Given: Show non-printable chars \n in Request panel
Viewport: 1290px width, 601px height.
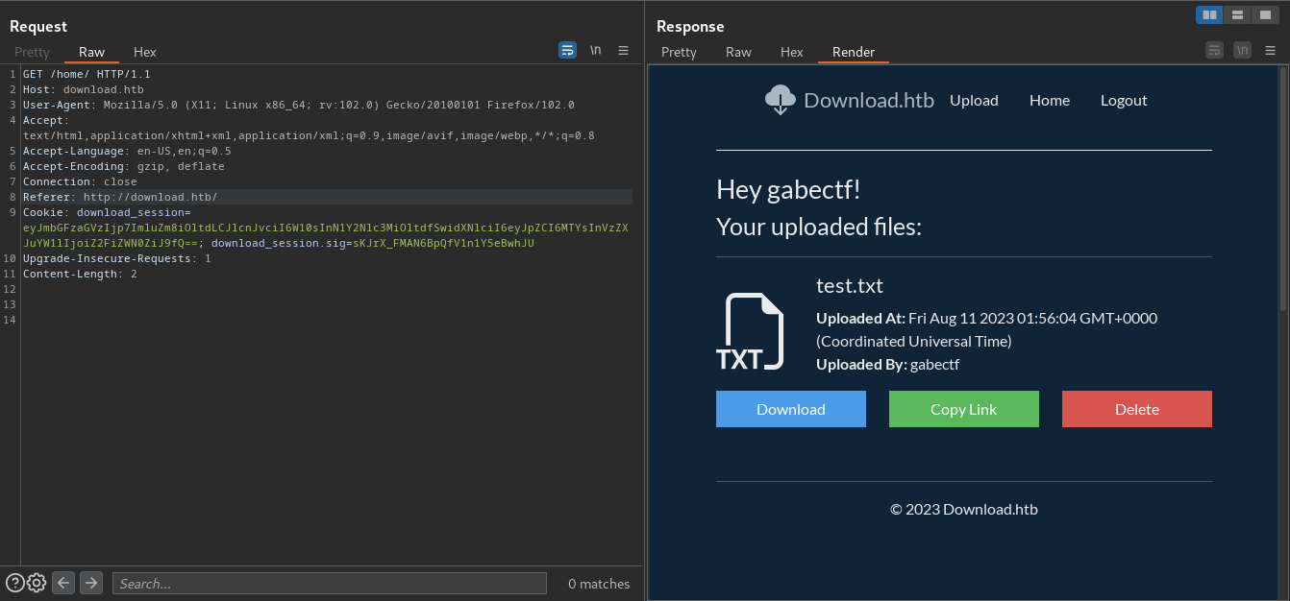Looking at the screenshot, I should tap(596, 50).
